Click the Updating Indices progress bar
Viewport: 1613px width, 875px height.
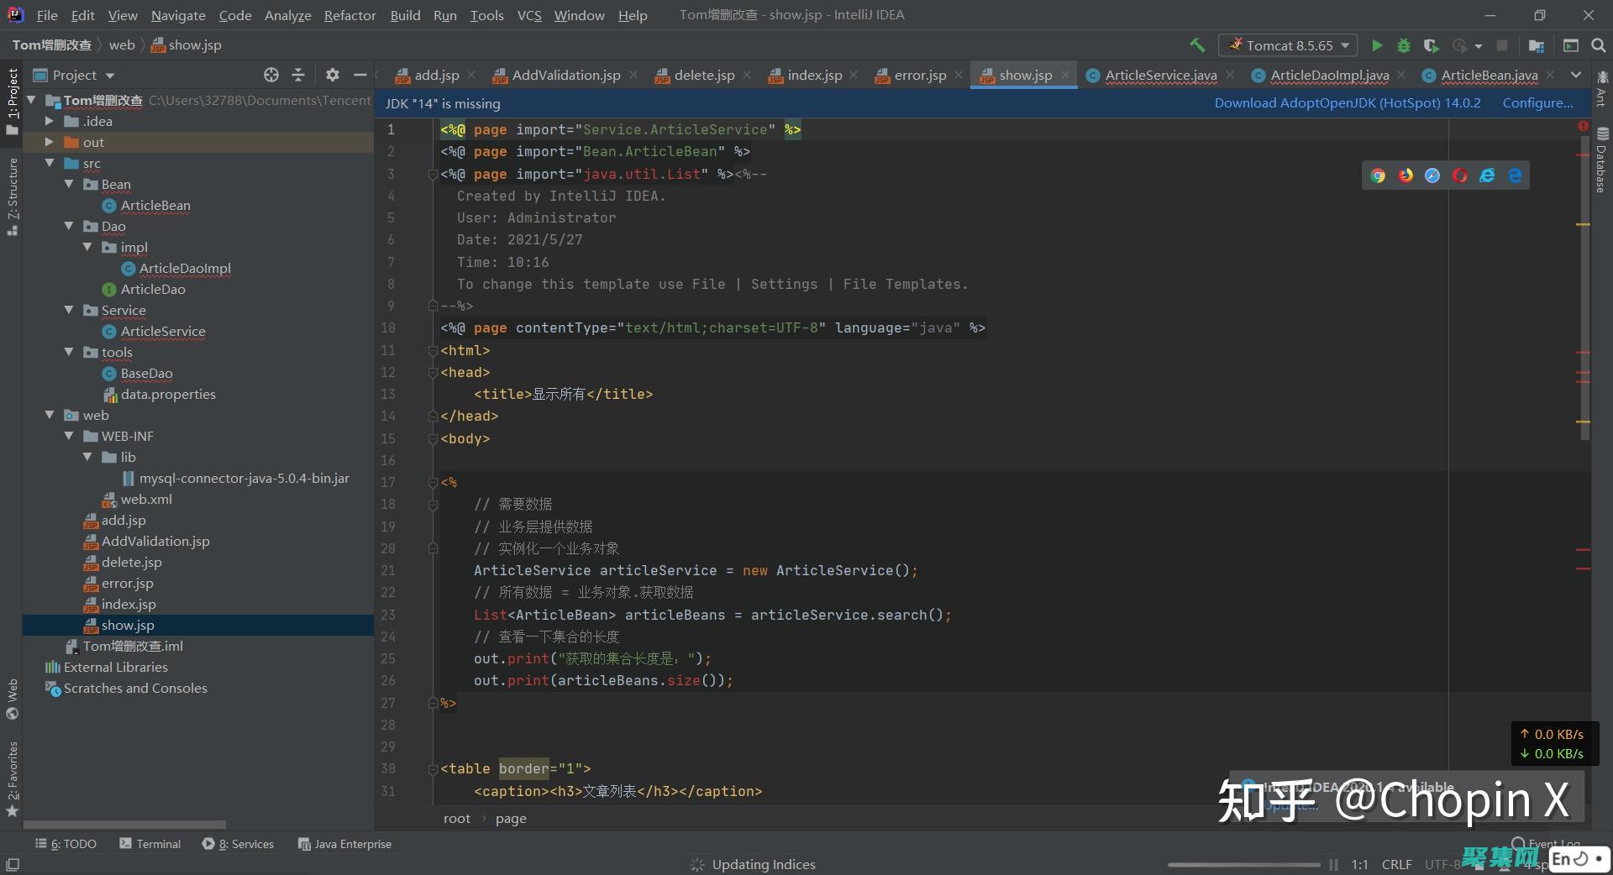763,864
